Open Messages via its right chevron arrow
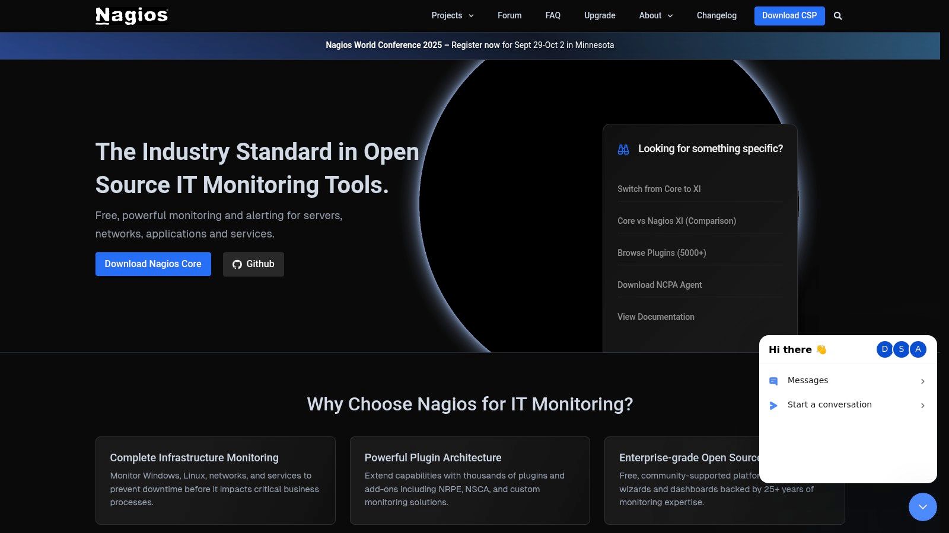The image size is (949, 533). coord(922,381)
